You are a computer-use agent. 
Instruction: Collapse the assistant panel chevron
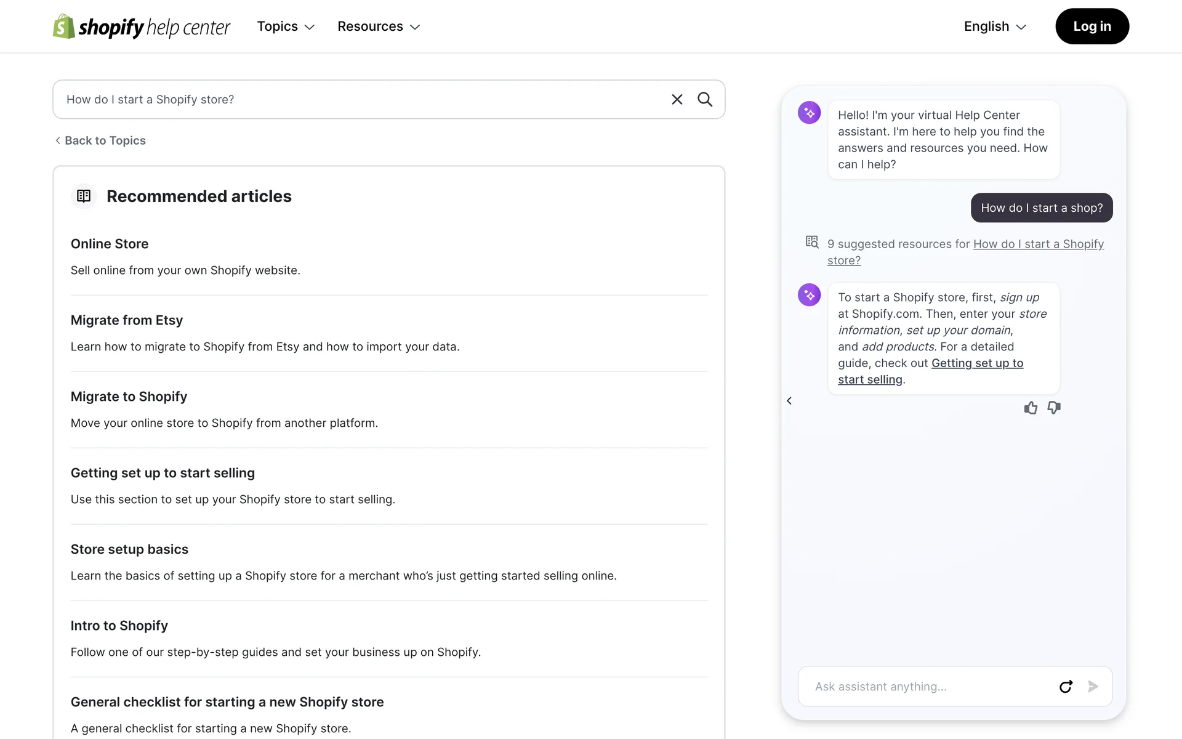point(789,401)
